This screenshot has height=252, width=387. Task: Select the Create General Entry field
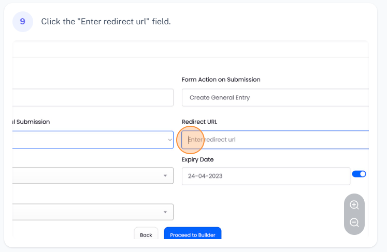[275, 97]
